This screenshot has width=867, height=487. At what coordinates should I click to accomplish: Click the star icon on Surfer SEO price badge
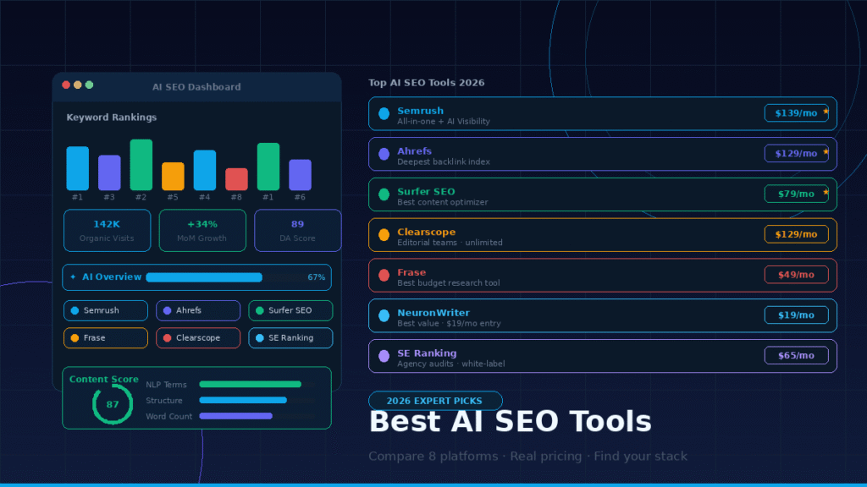coord(826,192)
